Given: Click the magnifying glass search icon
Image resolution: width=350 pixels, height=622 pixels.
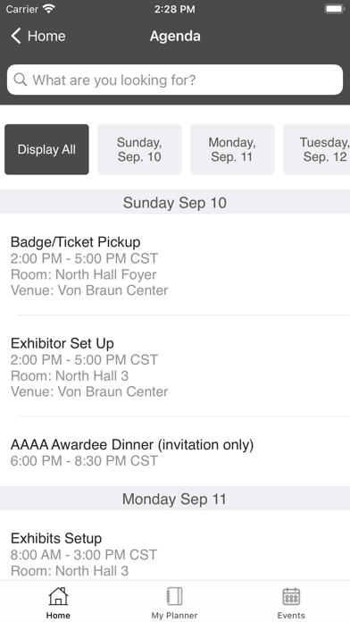Looking at the screenshot, I should point(21,80).
